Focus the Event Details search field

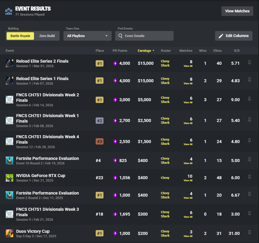tap(144, 36)
